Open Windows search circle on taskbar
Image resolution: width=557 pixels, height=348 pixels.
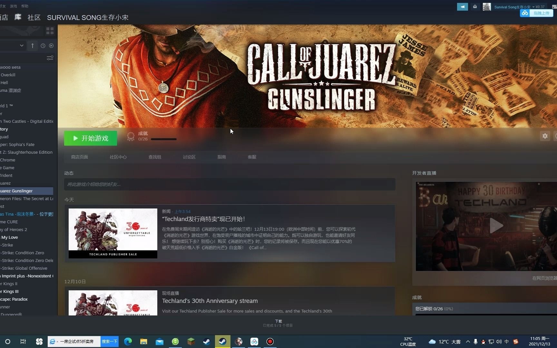[x=8, y=342]
